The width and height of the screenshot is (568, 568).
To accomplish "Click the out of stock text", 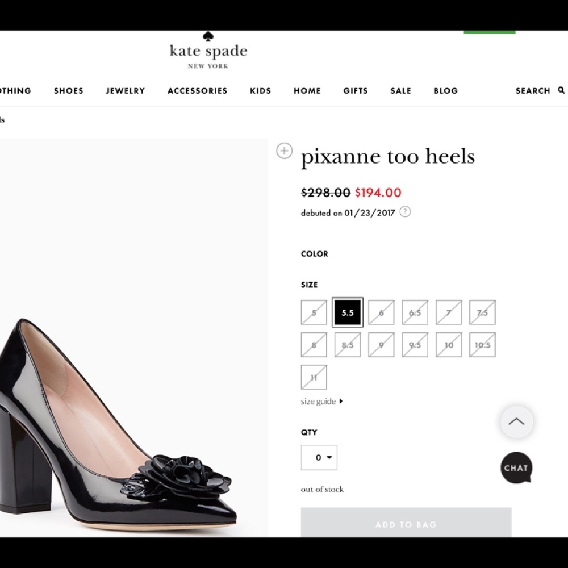I will pos(322,490).
